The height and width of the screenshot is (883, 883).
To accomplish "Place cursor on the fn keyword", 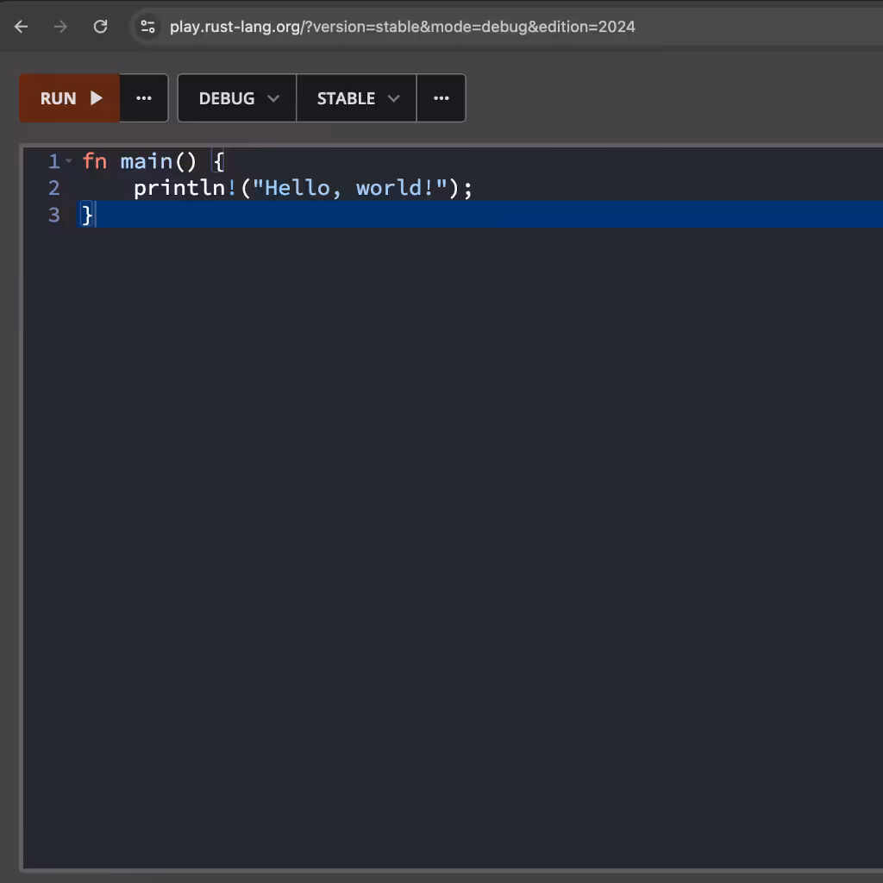I will pos(94,161).
